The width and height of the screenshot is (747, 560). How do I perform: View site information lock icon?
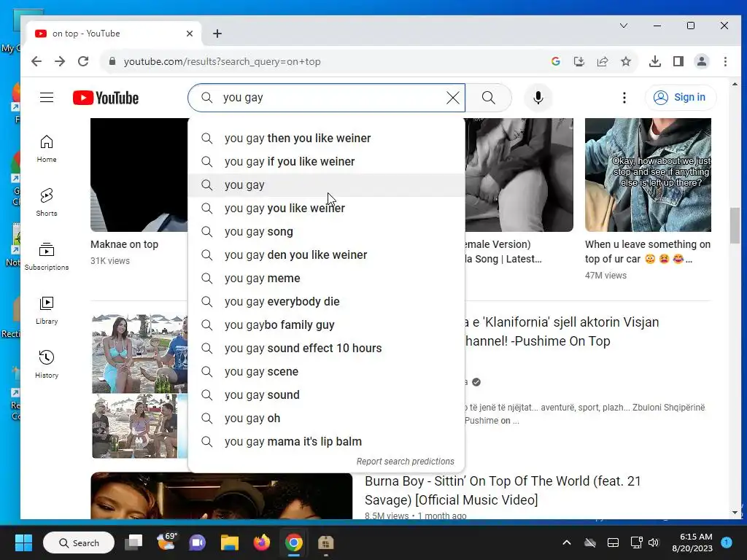coord(112,61)
